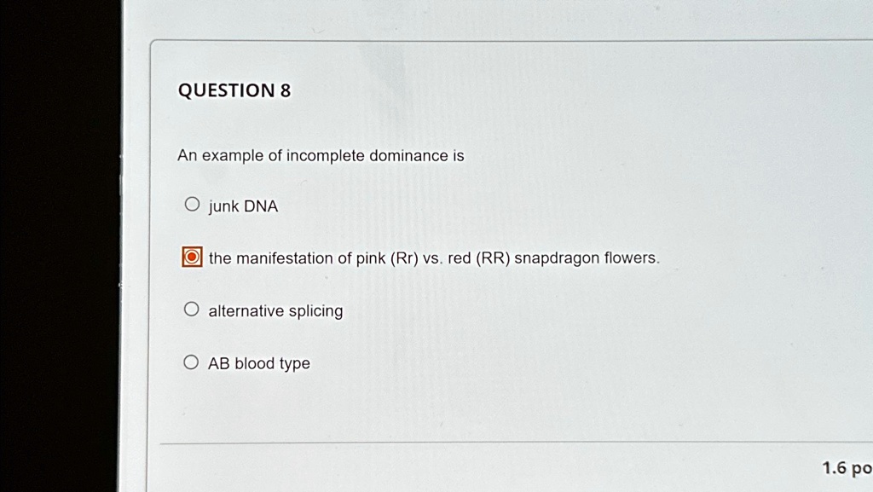Screen dimensions: 873x492
Task: Click the horizontal divider below the answers
Action: tap(512, 443)
